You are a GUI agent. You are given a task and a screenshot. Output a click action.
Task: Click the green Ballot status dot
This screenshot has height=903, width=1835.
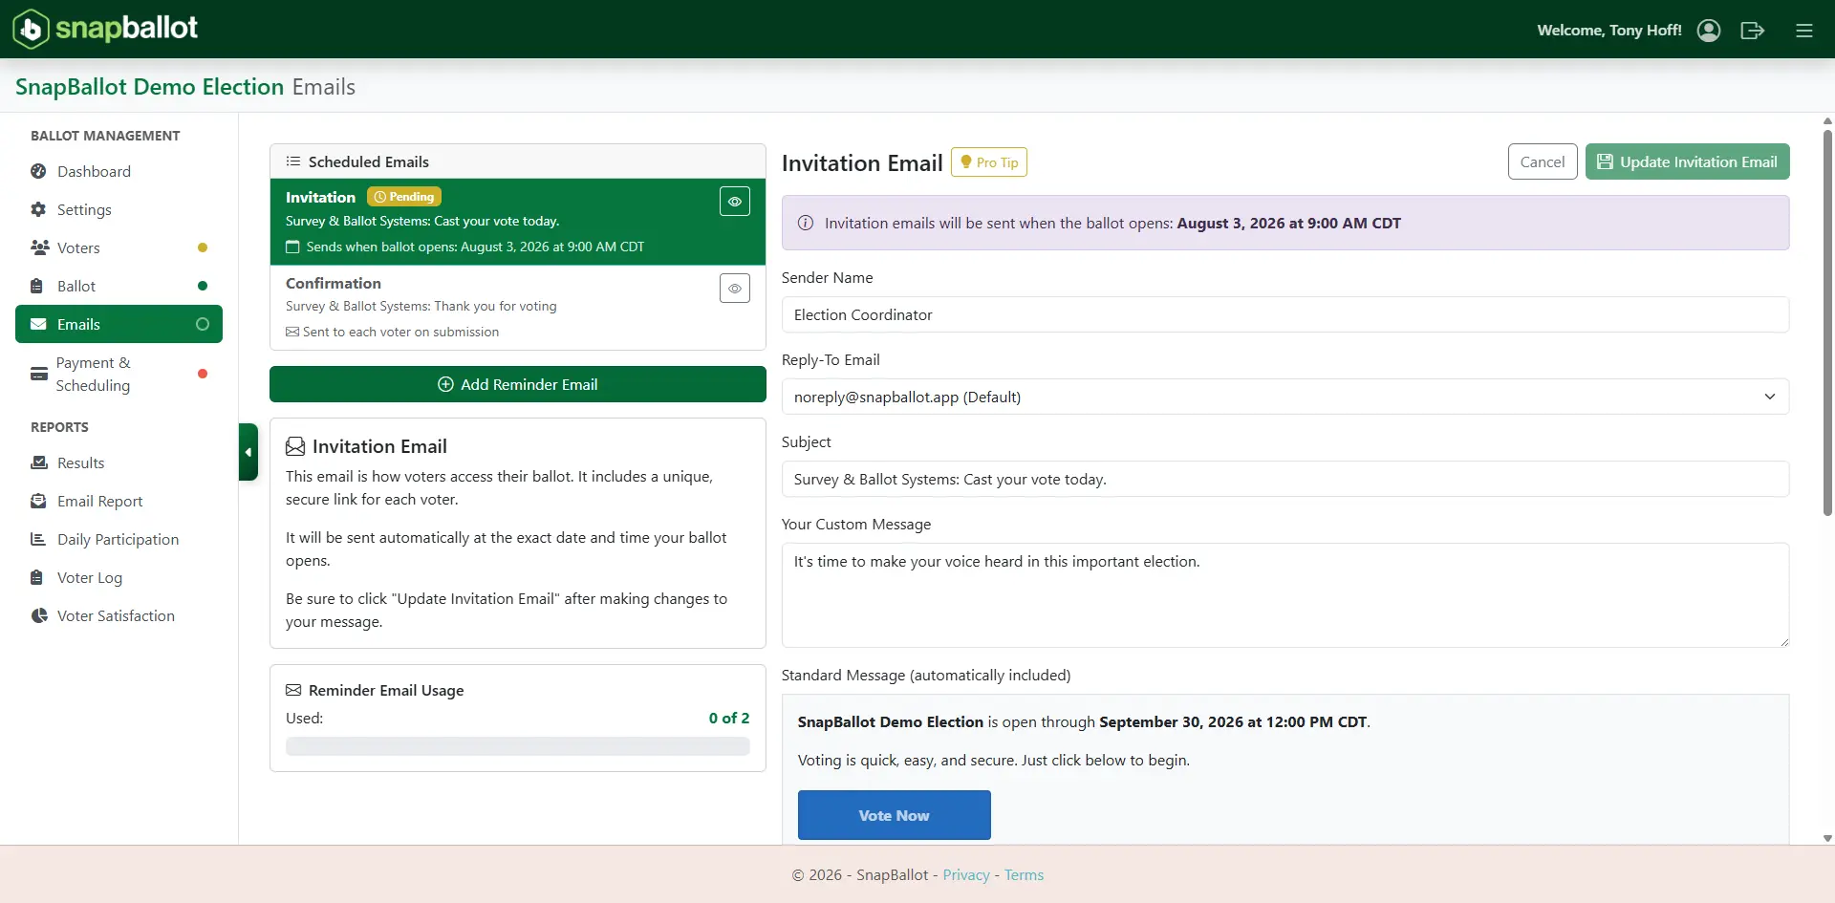[203, 286]
